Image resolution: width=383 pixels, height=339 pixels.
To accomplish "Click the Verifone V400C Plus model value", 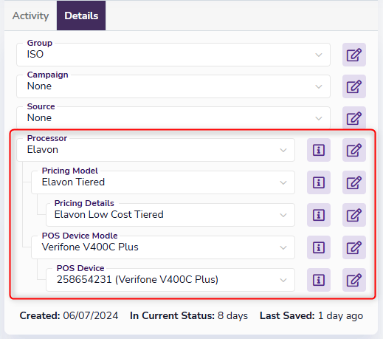I will point(90,247).
